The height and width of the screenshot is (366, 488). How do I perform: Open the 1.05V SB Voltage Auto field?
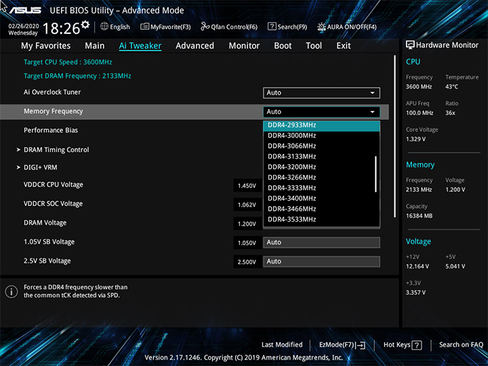pyautogui.click(x=321, y=243)
